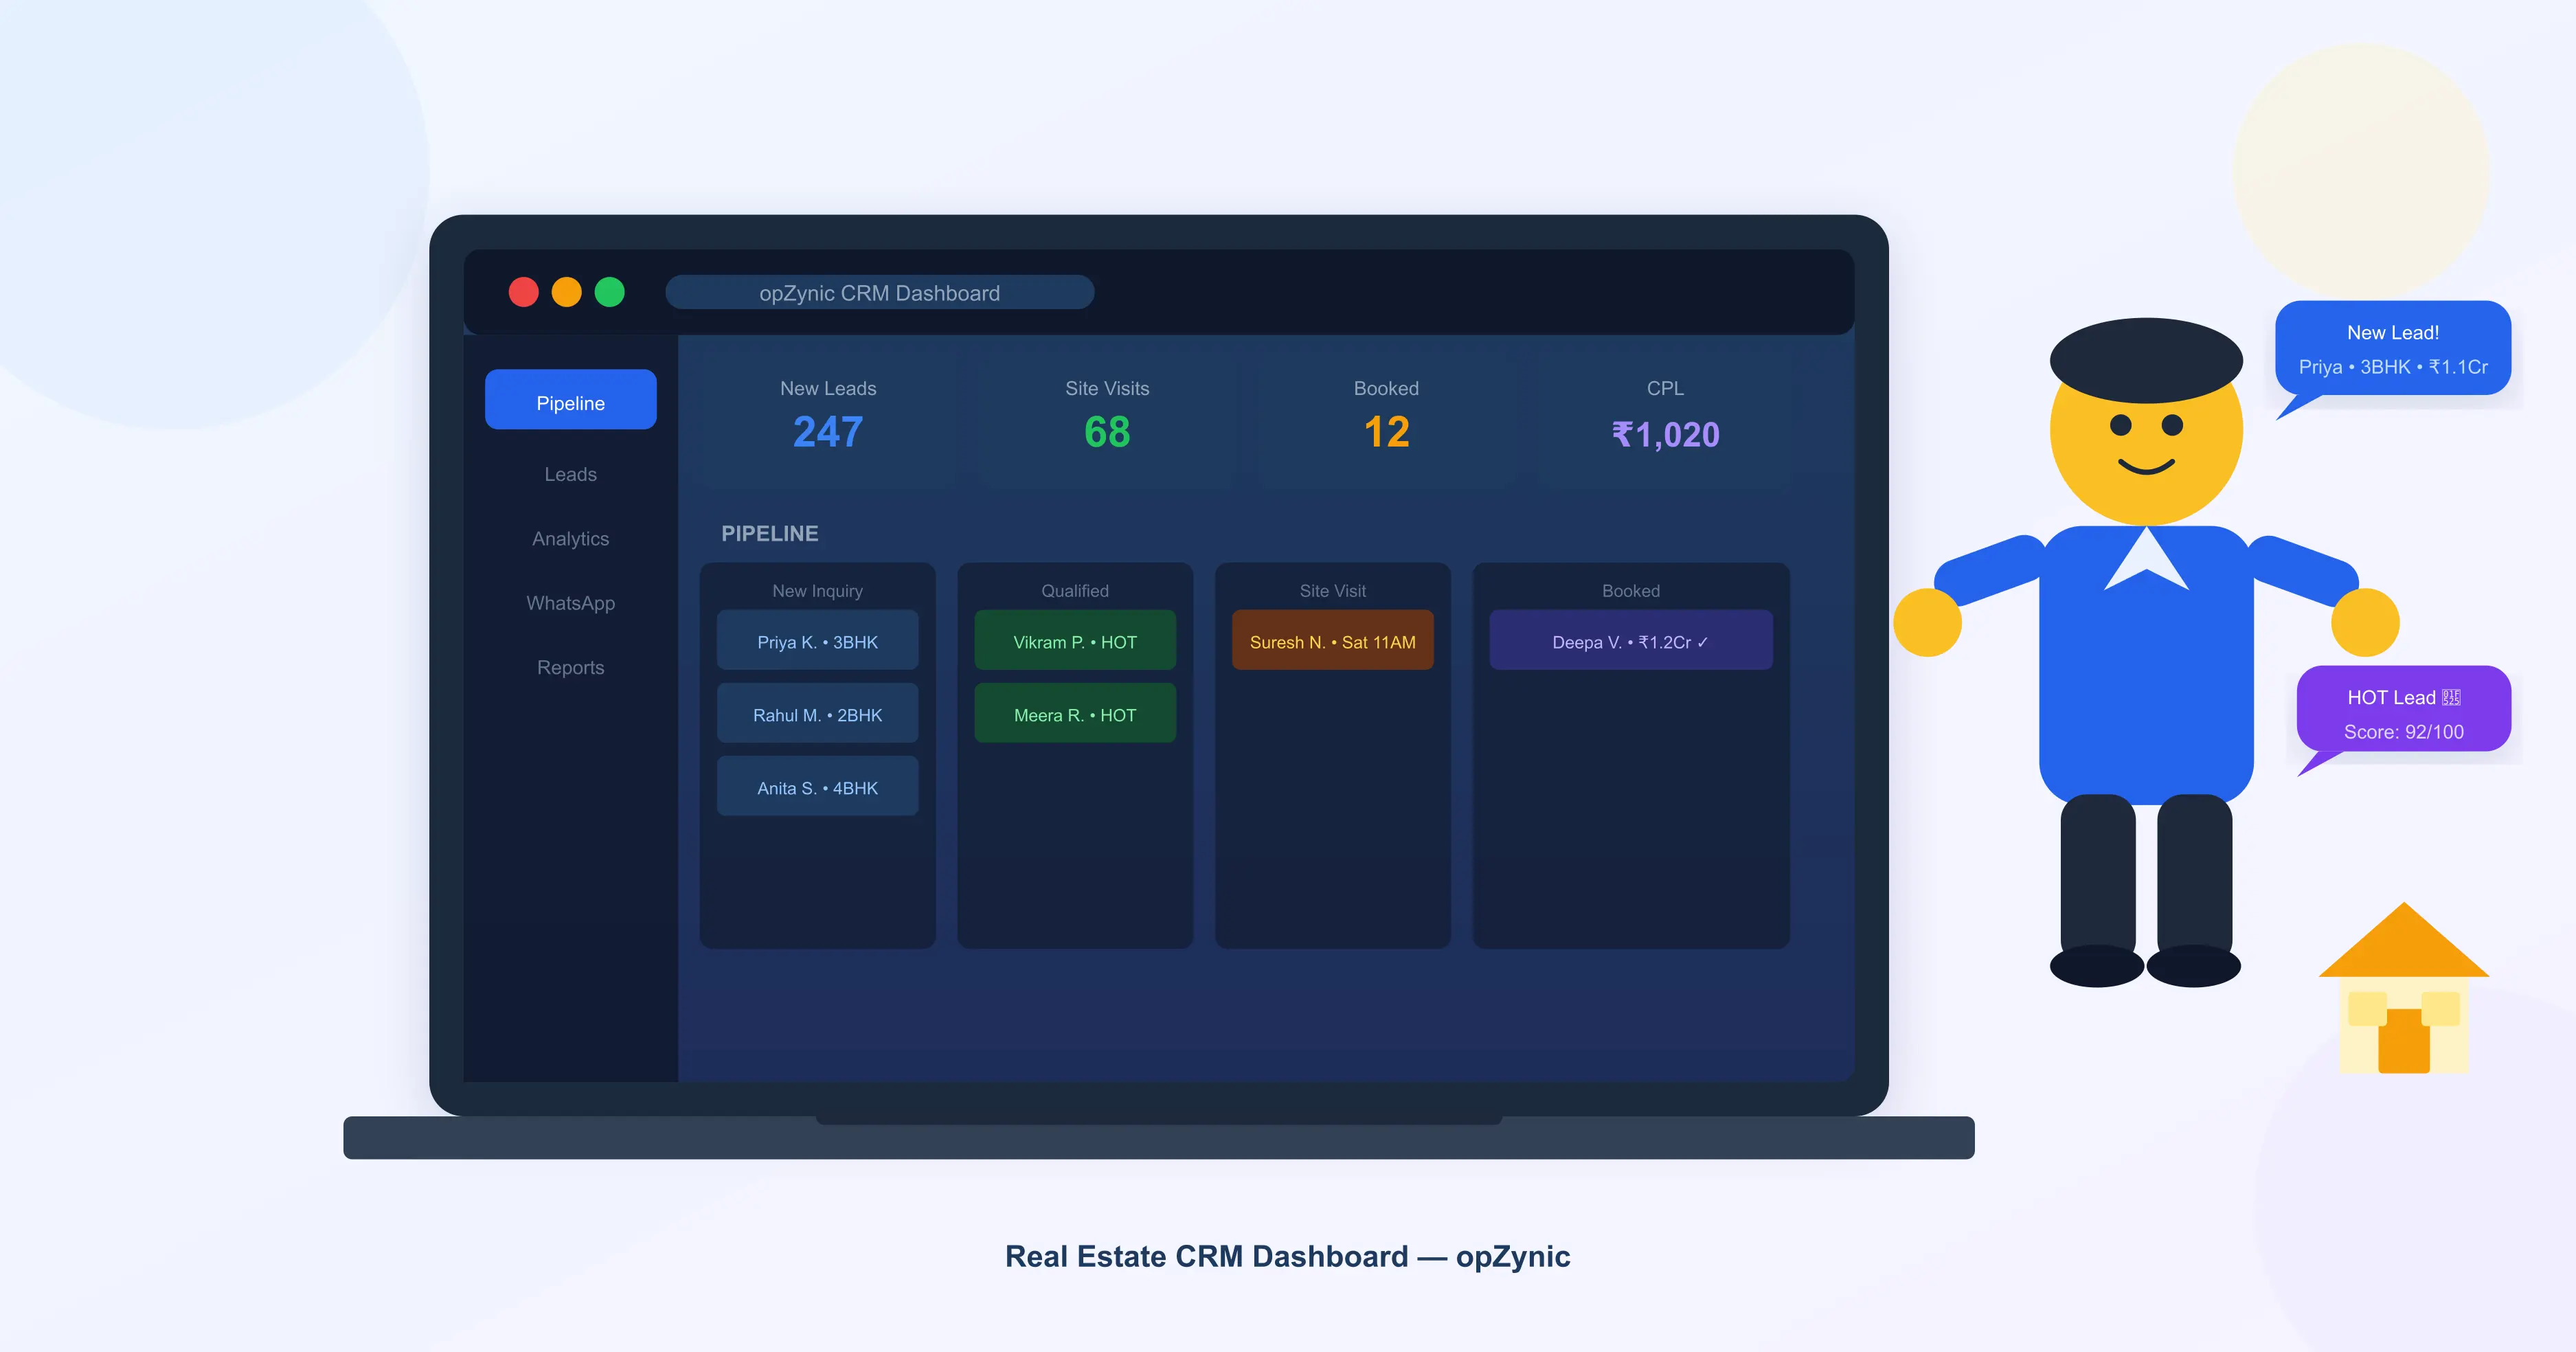Image resolution: width=2576 pixels, height=1352 pixels.
Task: Open the Reports section
Action: (570, 667)
